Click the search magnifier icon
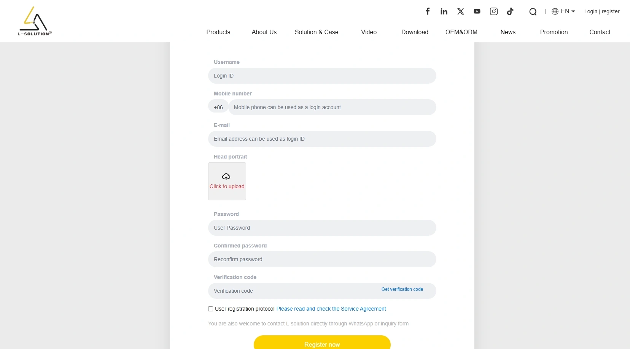This screenshot has height=349, width=630. coord(533,12)
